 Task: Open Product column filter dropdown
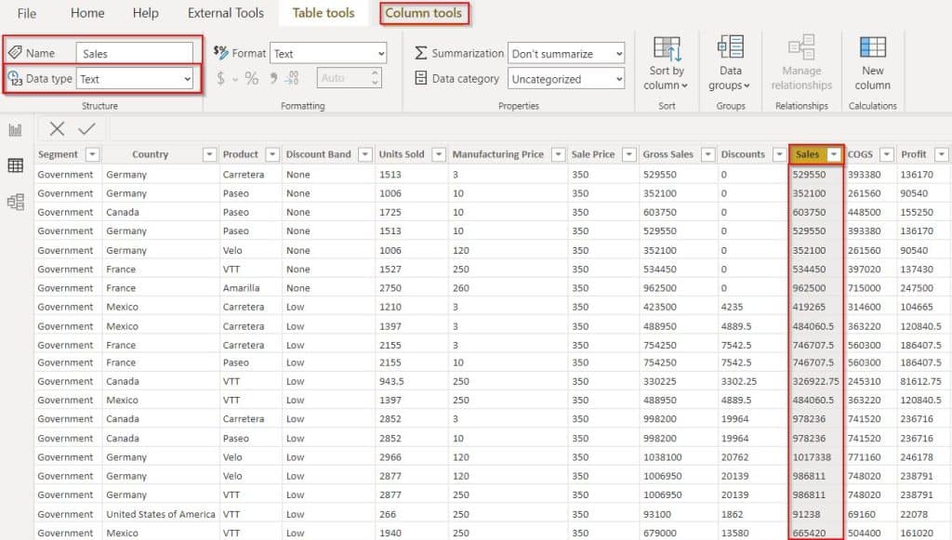272,154
